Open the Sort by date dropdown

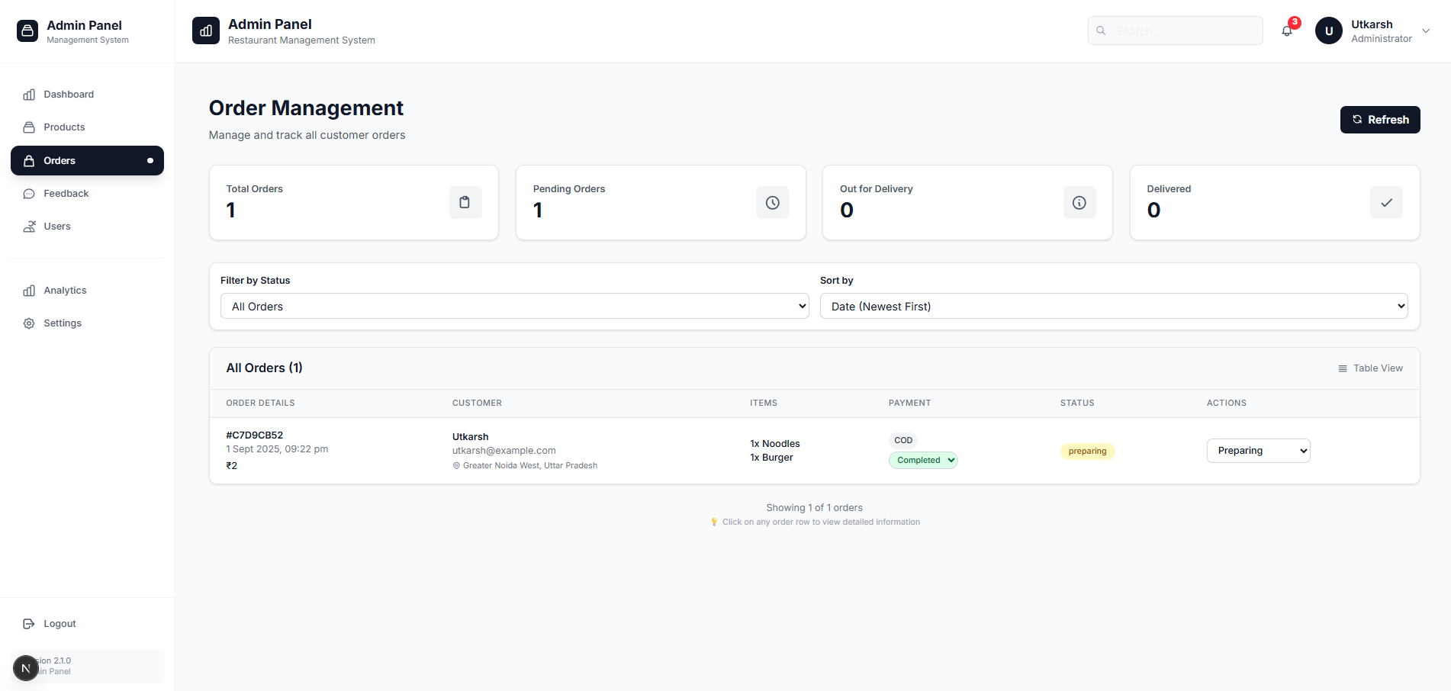[1113, 307]
